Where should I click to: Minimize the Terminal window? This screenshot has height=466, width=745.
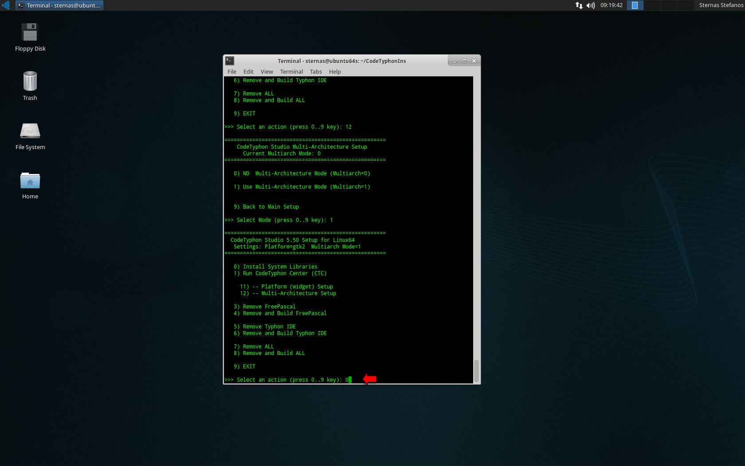(455, 61)
